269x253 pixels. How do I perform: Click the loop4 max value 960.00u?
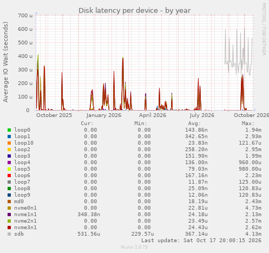[250, 163]
